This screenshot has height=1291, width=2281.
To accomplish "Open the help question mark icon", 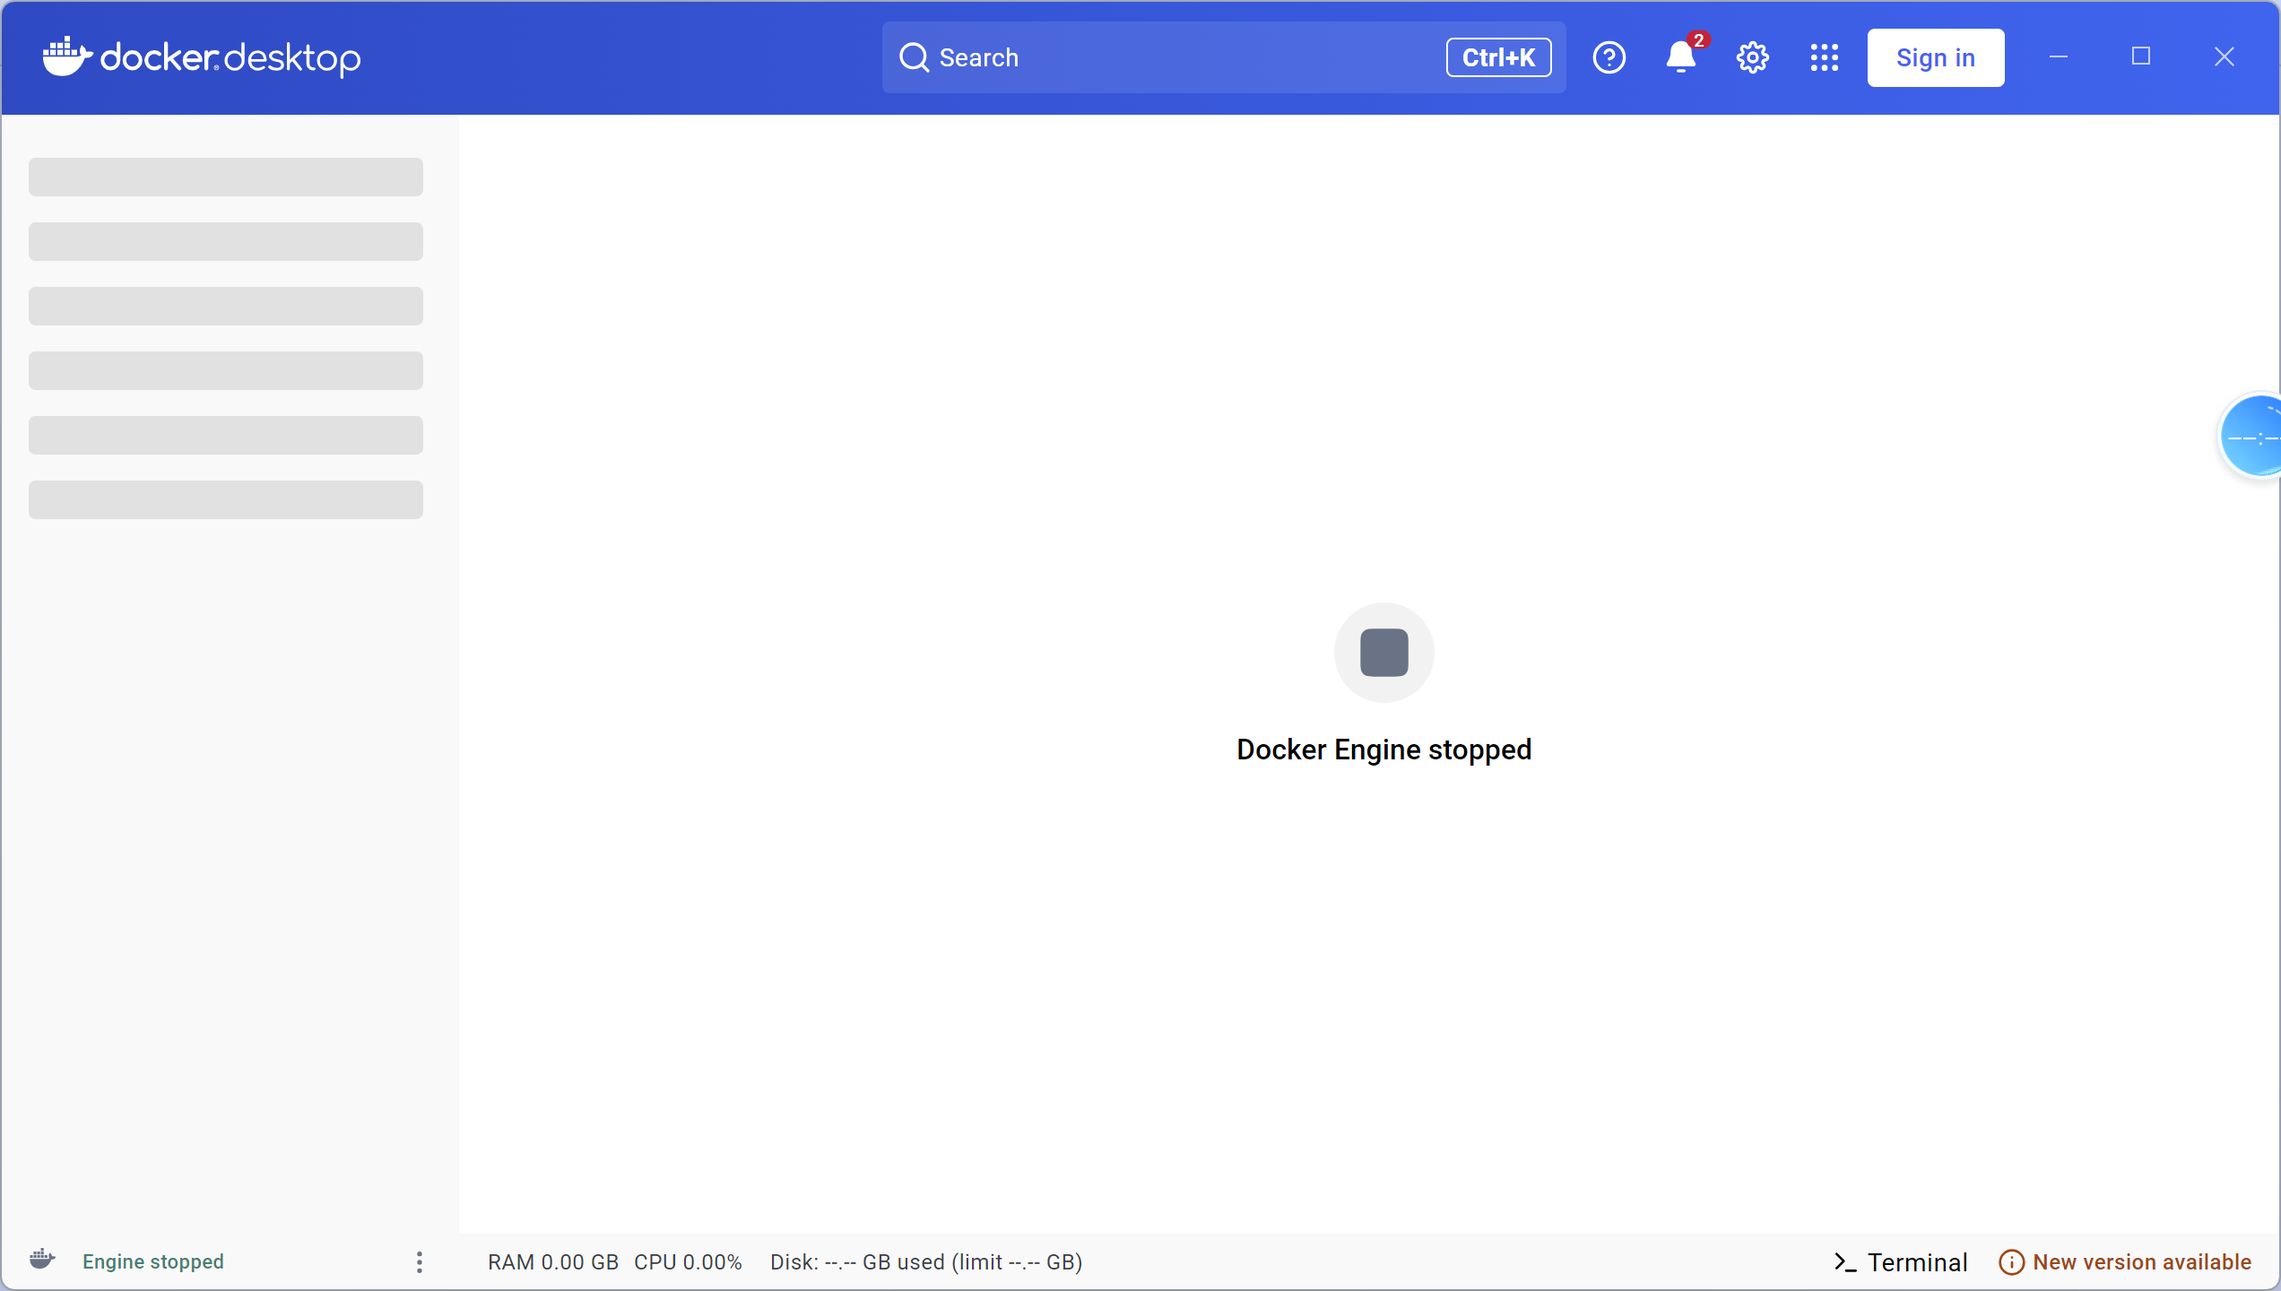I will pyautogui.click(x=1609, y=57).
